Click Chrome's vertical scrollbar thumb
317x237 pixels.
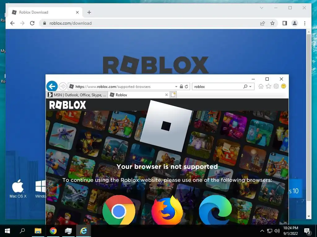[x=309, y=118]
